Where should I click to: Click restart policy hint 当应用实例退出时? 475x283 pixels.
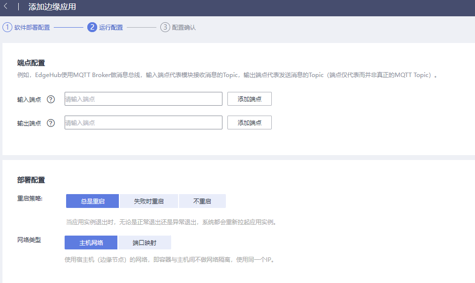[x=171, y=222]
